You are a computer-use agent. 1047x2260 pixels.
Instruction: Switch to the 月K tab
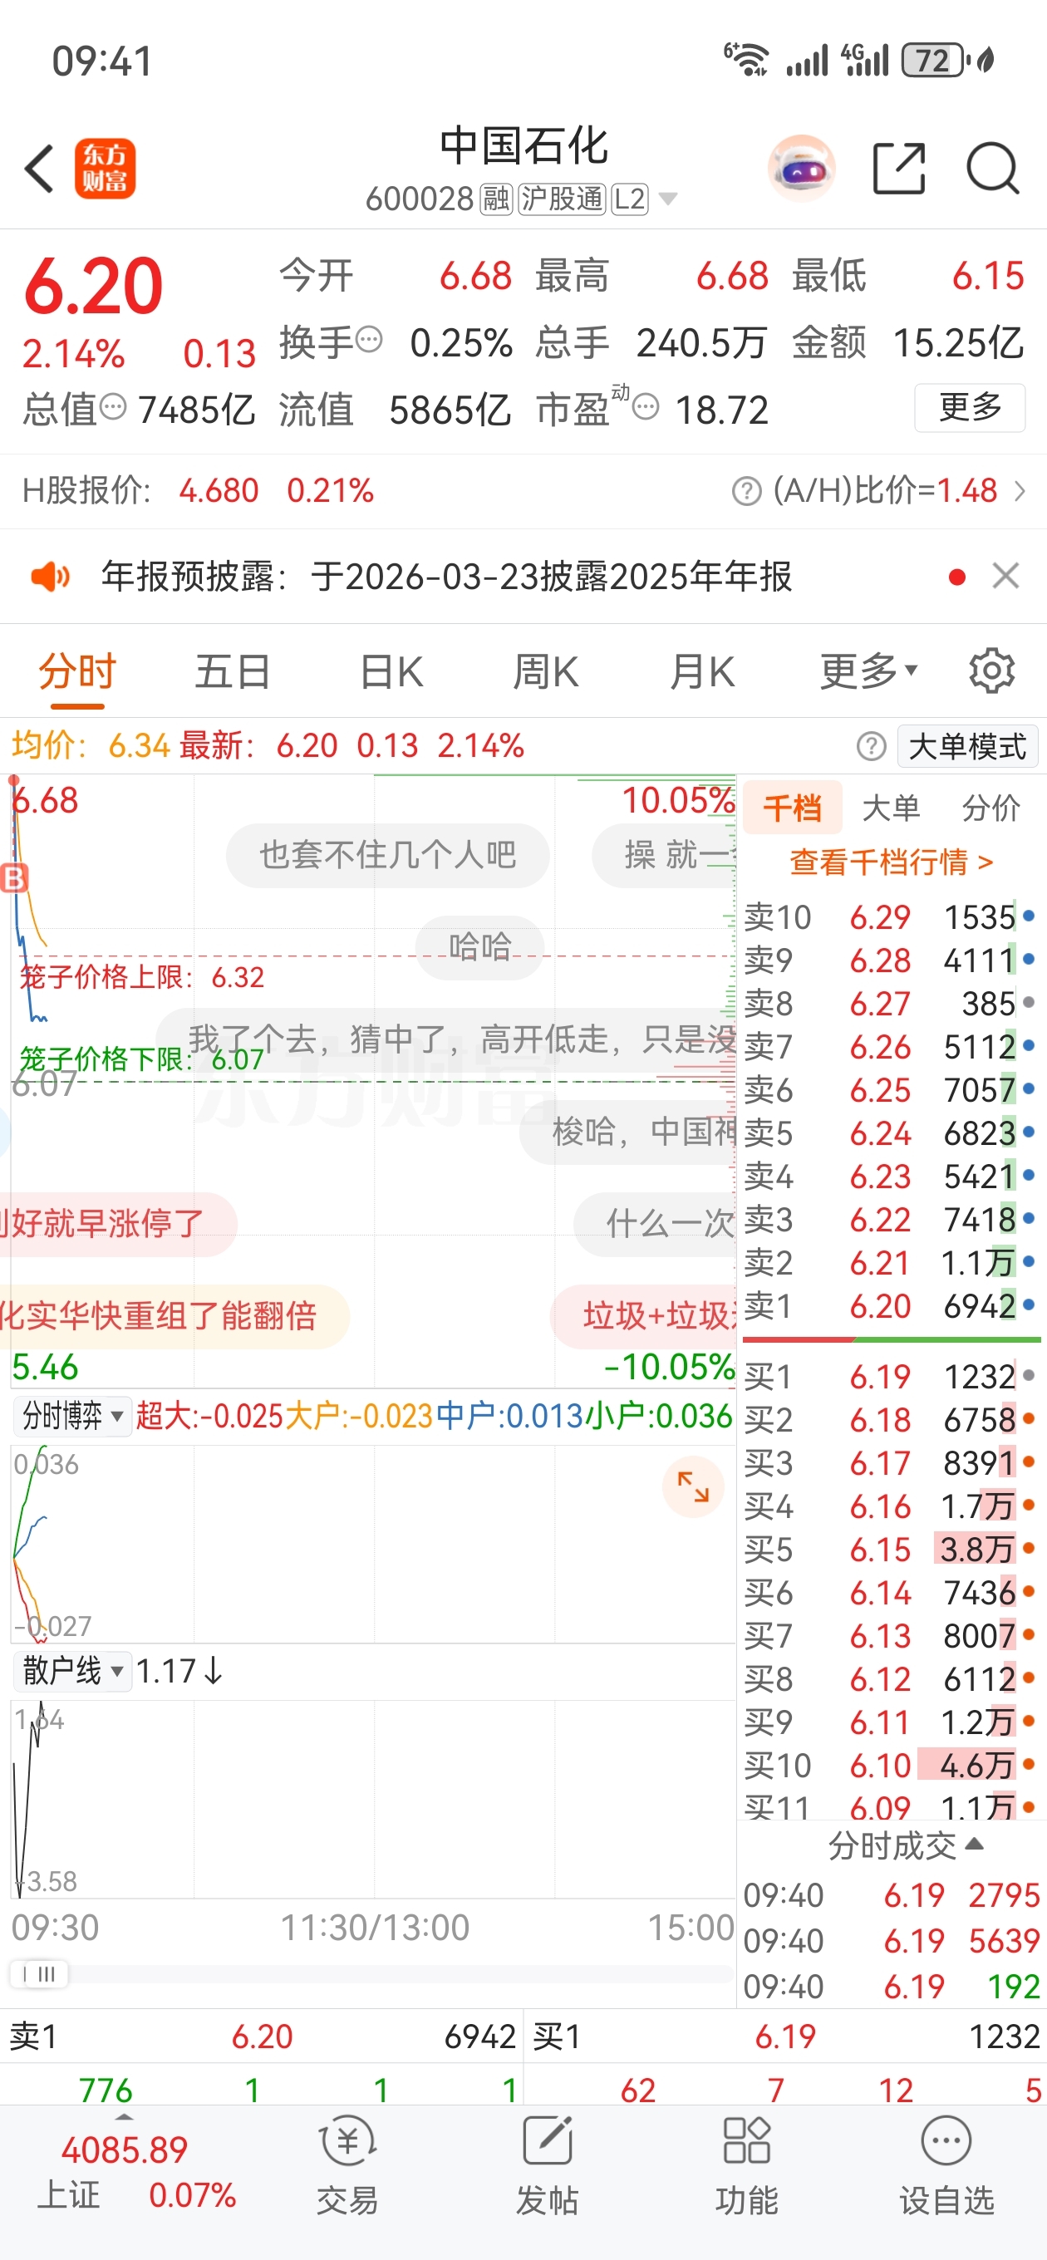click(x=701, y=672)
